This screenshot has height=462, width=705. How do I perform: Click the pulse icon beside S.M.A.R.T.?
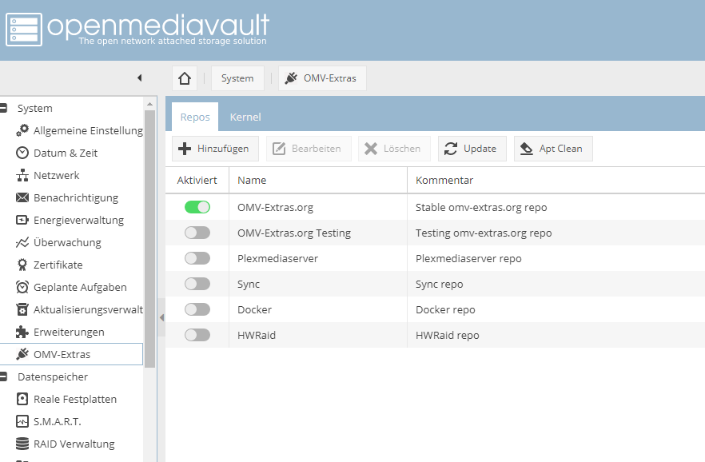coord(22,421)
